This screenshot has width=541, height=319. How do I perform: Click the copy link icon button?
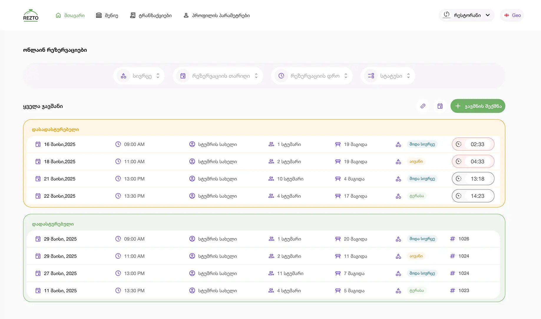tap(423, 106)
